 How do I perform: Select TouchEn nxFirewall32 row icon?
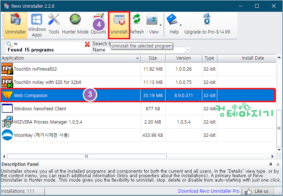pos(7,69)
